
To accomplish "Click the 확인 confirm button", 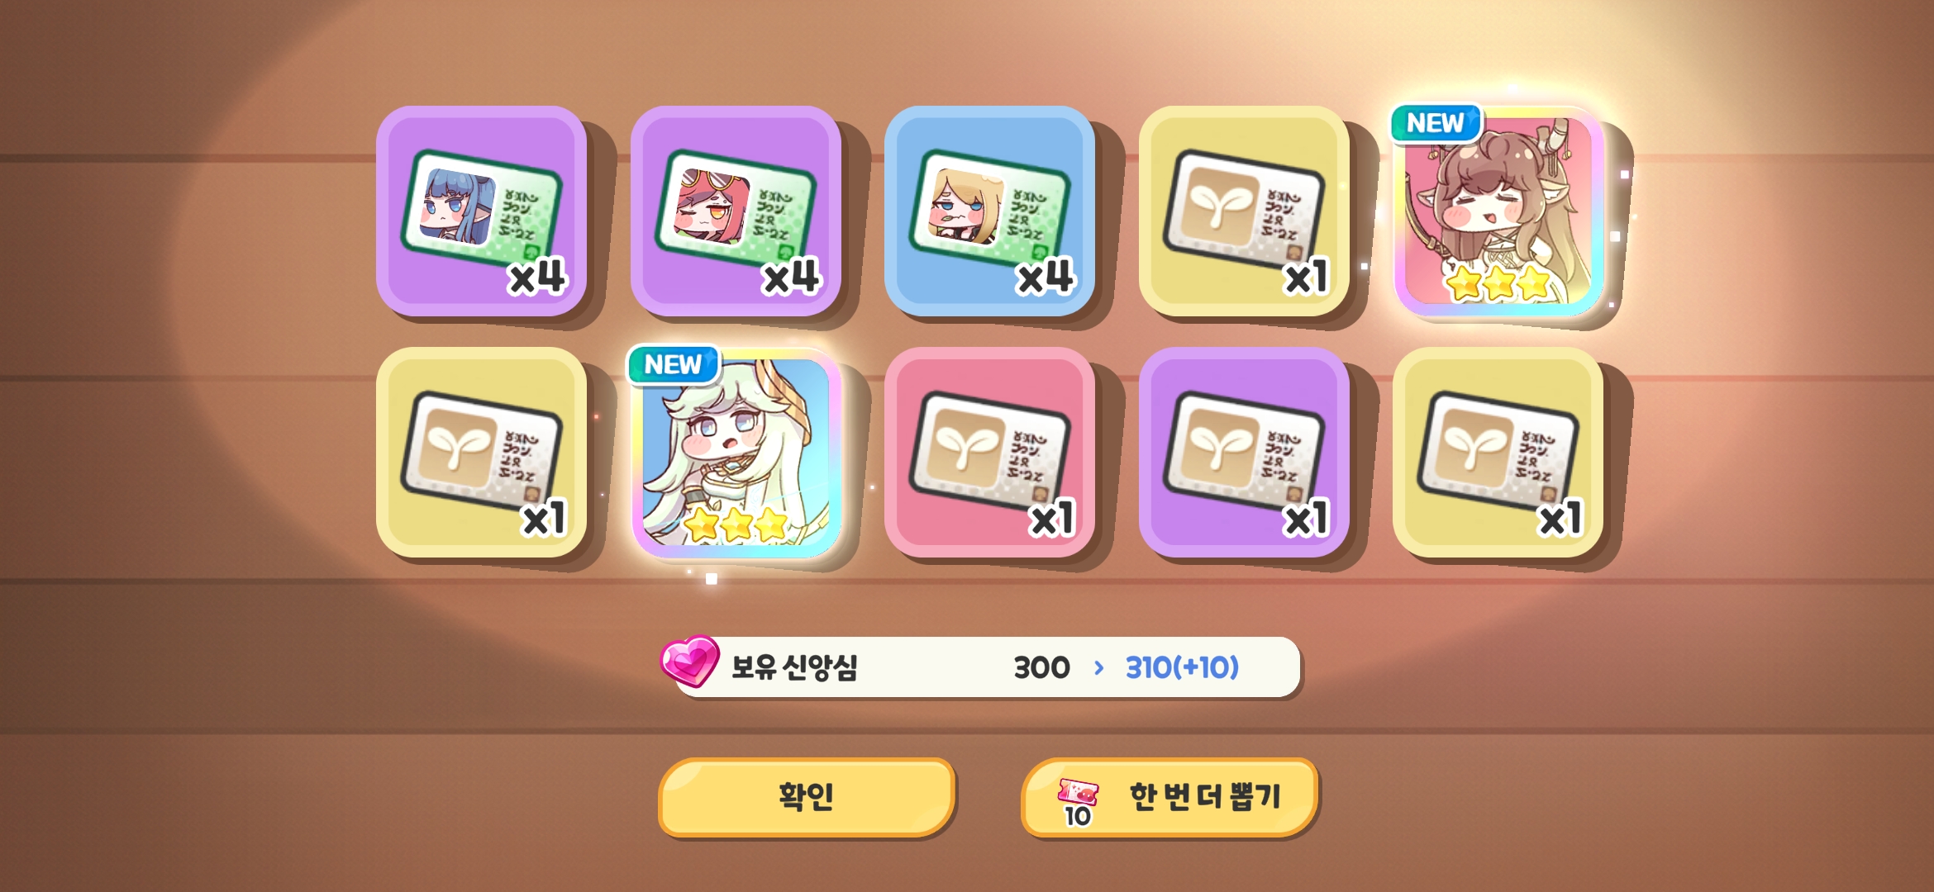I will pos(807,797).
